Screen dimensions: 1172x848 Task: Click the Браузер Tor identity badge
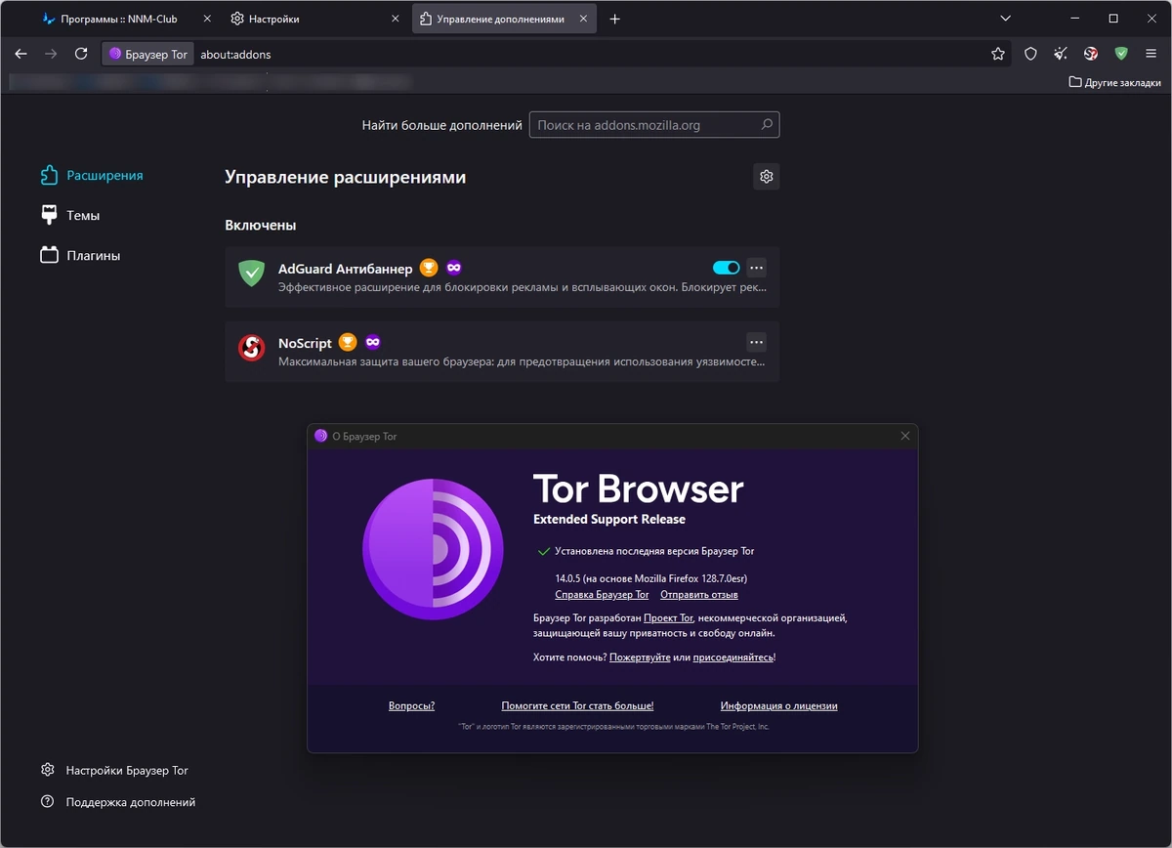(148, 54)
